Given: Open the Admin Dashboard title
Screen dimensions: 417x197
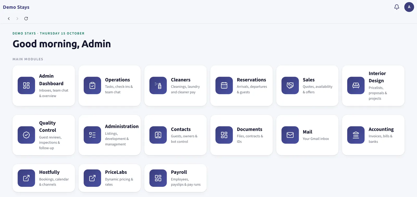Looking at the screenshot, I should point(51,80).
